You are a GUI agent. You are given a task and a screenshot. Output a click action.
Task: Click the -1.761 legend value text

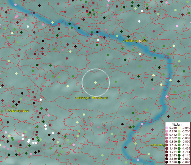click(186, 152)
